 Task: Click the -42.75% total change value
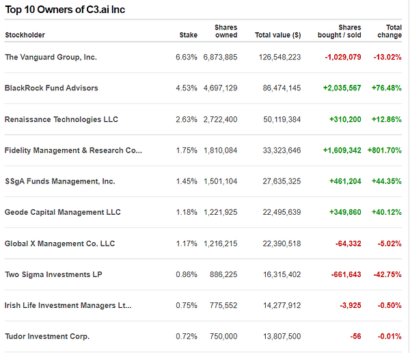pos(387,274)
